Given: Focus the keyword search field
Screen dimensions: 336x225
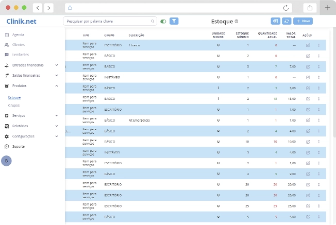Looking at the screenshot, I should (x=107, y=22).
